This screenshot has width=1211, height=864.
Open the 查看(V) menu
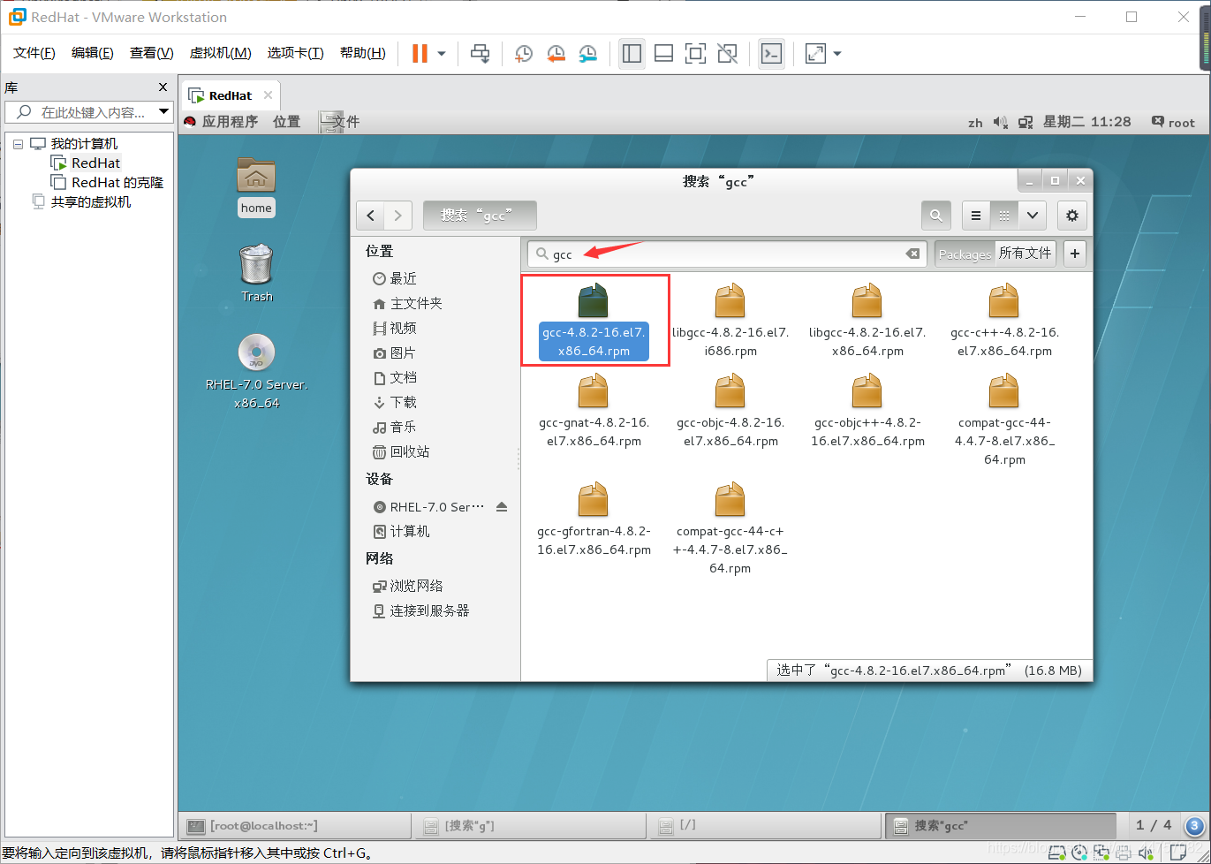[x=152, y=53]
